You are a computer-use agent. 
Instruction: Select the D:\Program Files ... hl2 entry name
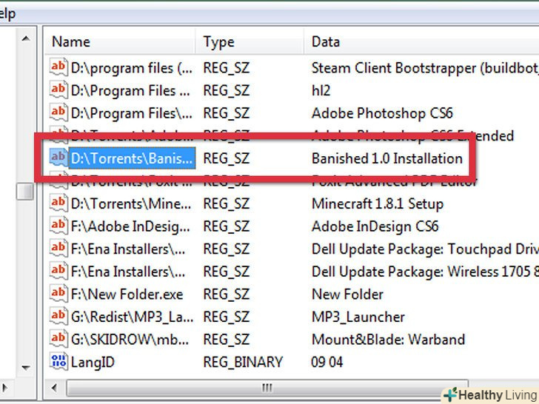130,91
